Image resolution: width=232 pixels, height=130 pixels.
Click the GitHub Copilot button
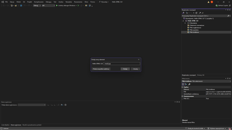(221, 6)
